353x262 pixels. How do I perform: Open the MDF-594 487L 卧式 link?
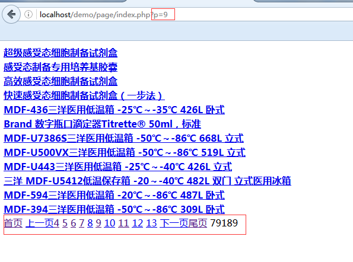[x=114, y=195]
